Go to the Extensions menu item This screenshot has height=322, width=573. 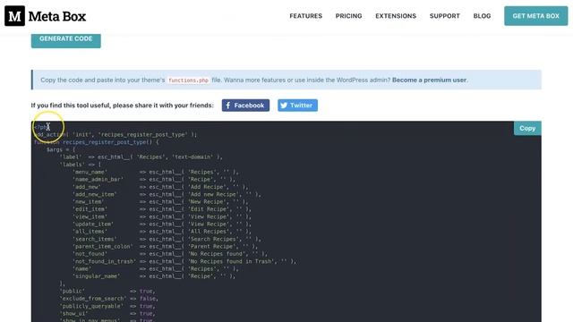click(x=396, y=16)
